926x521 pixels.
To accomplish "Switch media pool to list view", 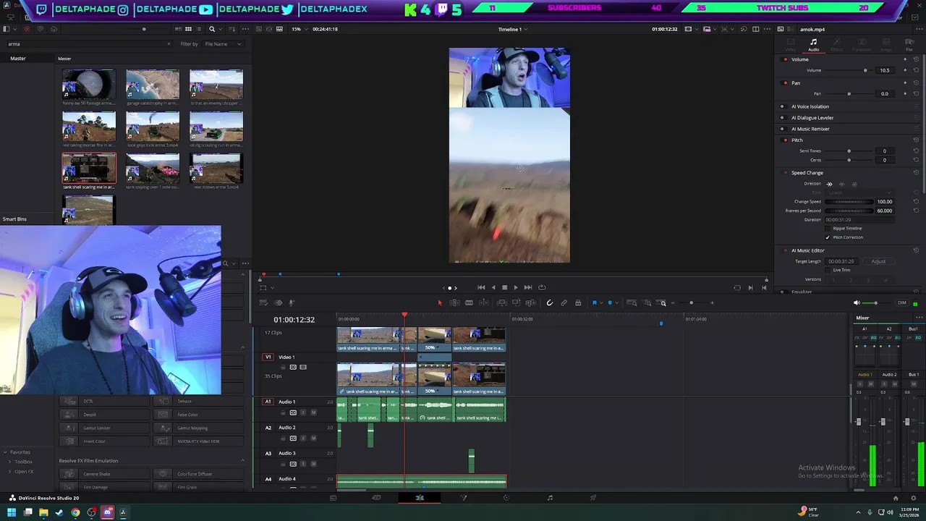I will pos(198,29).
